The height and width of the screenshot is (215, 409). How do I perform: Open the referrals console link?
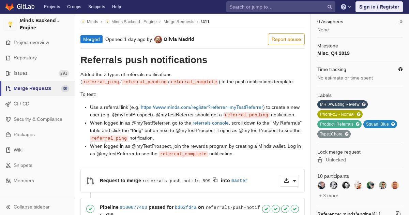211,123
